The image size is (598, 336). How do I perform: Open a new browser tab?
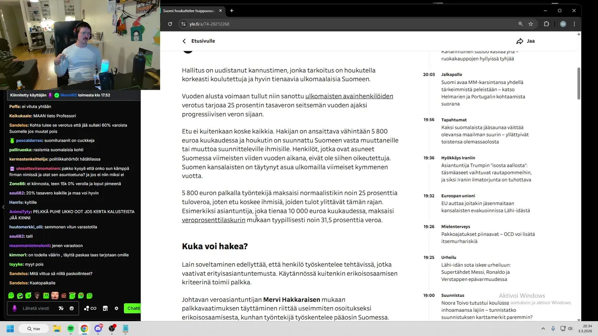point(232,11)
